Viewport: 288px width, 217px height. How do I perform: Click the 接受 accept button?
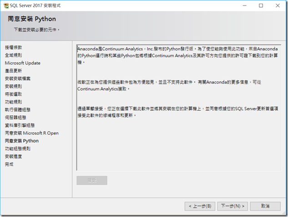tap(92, 180)
